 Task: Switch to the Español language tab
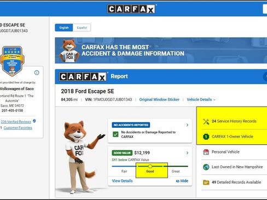tap(82, 28)
